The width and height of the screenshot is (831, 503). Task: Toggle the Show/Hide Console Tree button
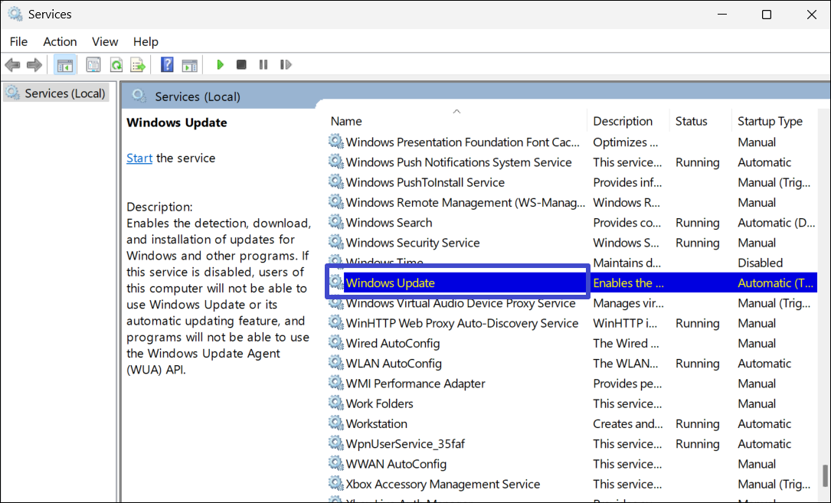[64, 65]
